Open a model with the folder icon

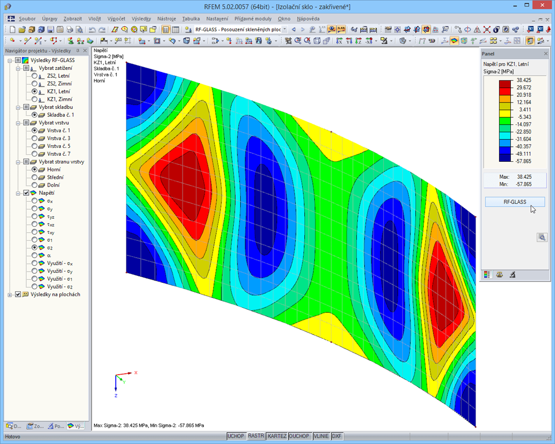click(x=22, y=29)
